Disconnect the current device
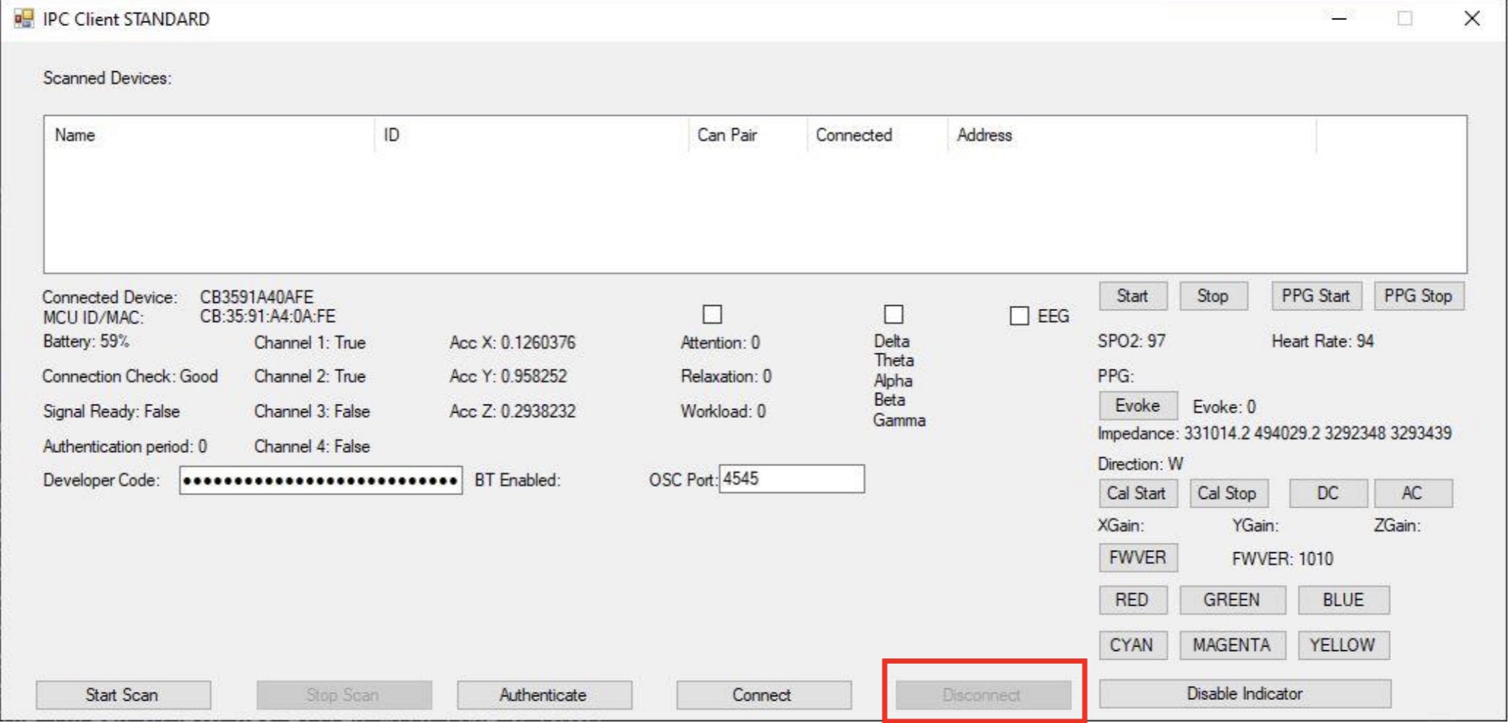This screenshot has height=723, width=1509. tap(982, 696)
